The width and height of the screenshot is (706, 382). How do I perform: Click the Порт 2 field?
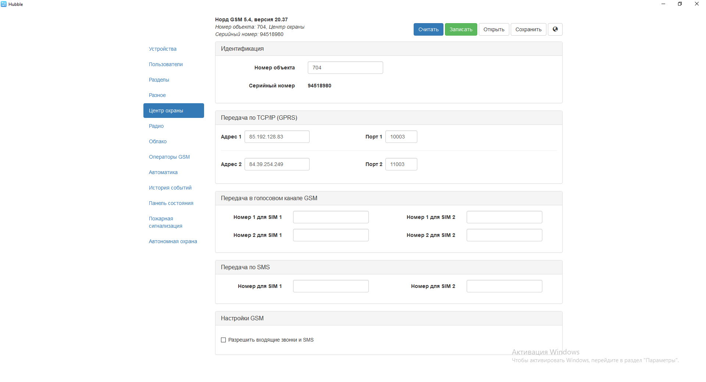pyautogui.click(x=401, y=164)
